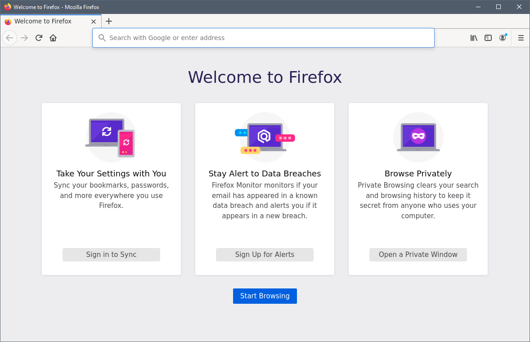Close the Firefox window

coord(519,7)
